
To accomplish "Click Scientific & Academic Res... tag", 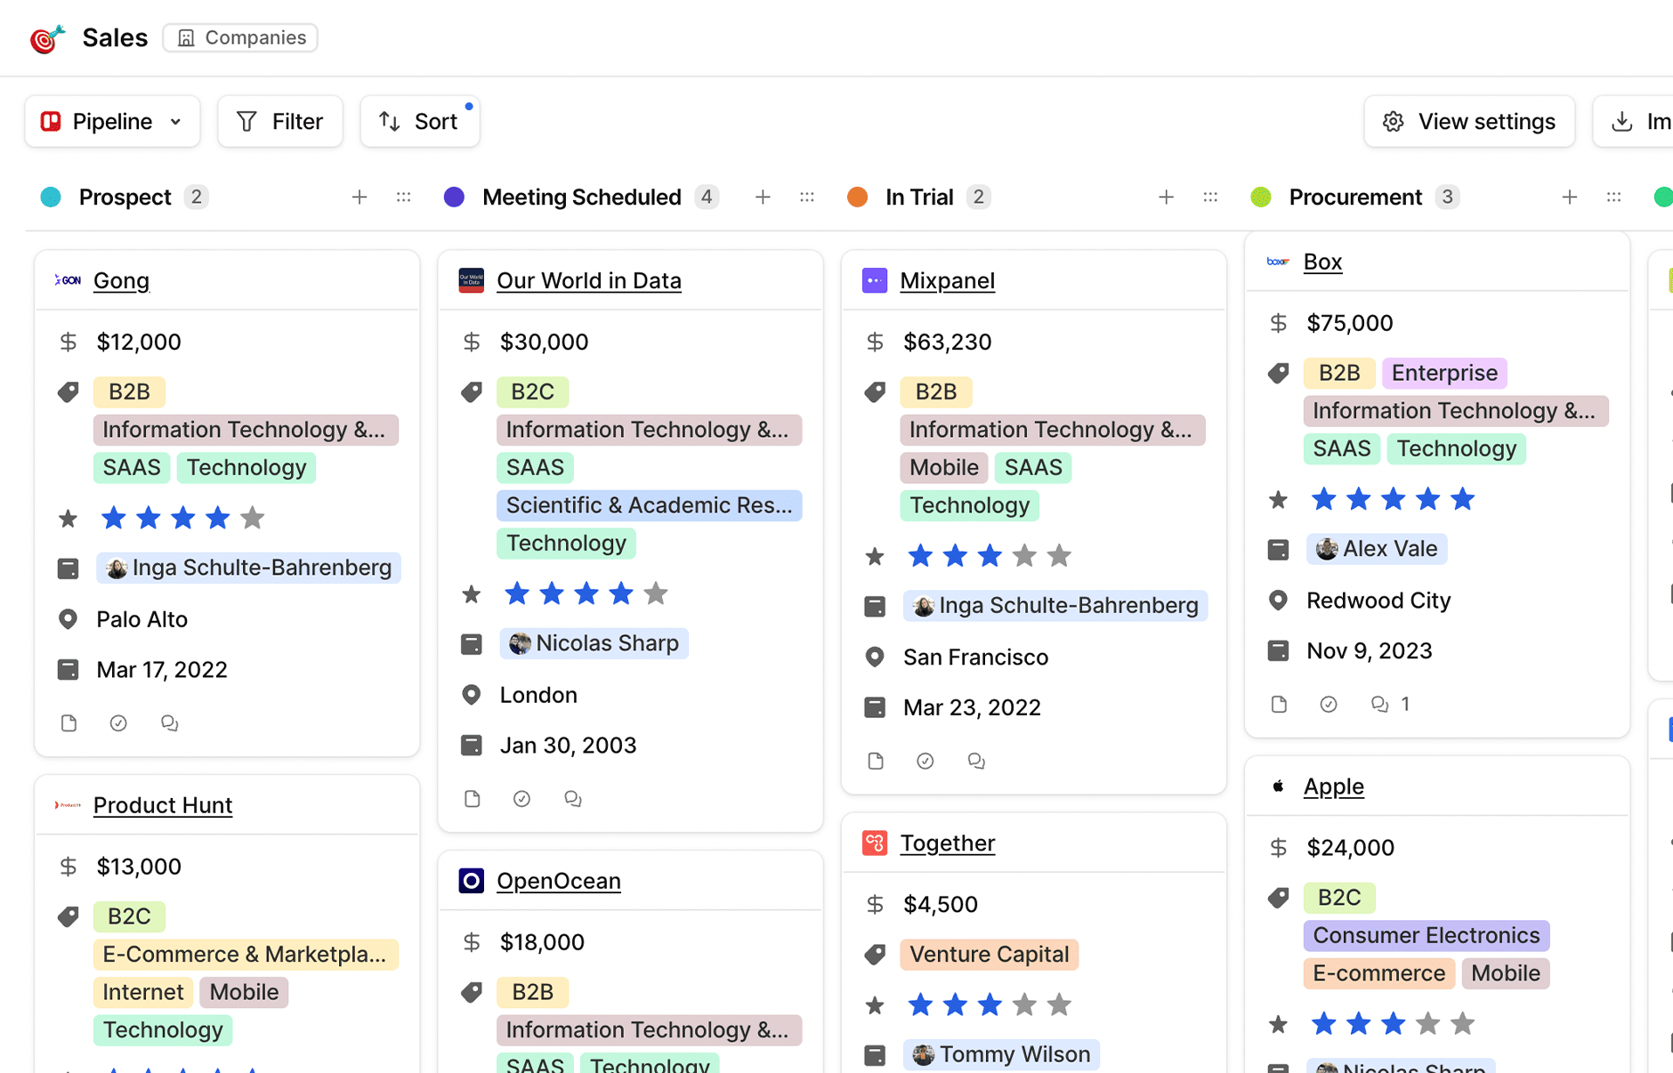I will 649,505.
